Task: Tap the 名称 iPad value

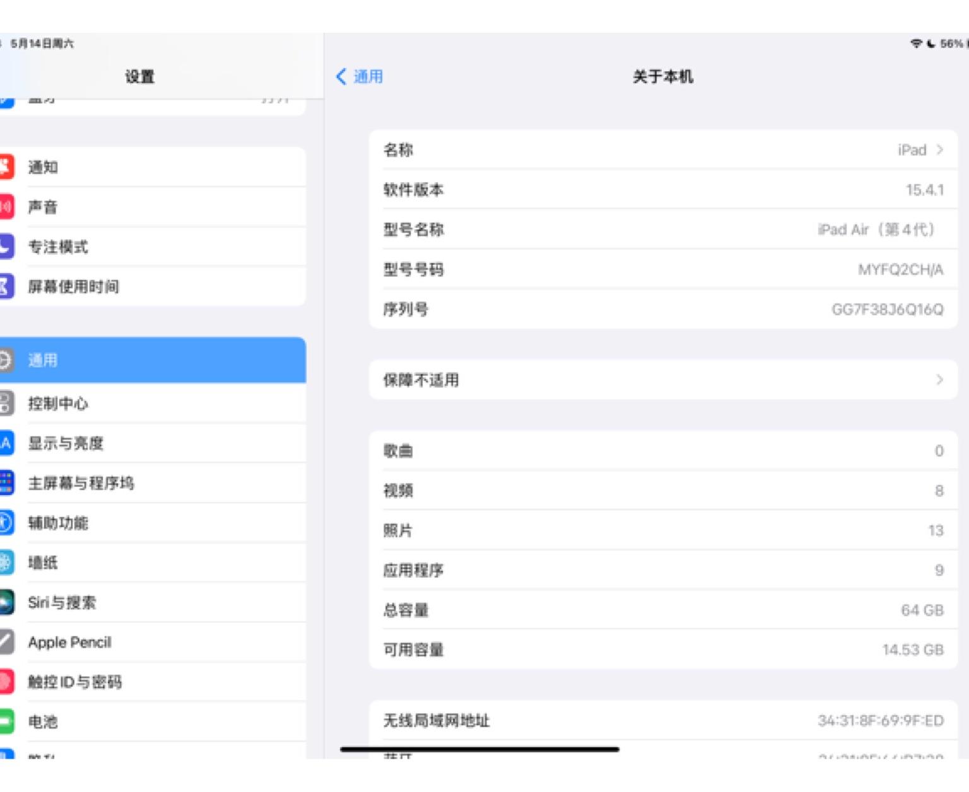Action: tap(912, 150)
